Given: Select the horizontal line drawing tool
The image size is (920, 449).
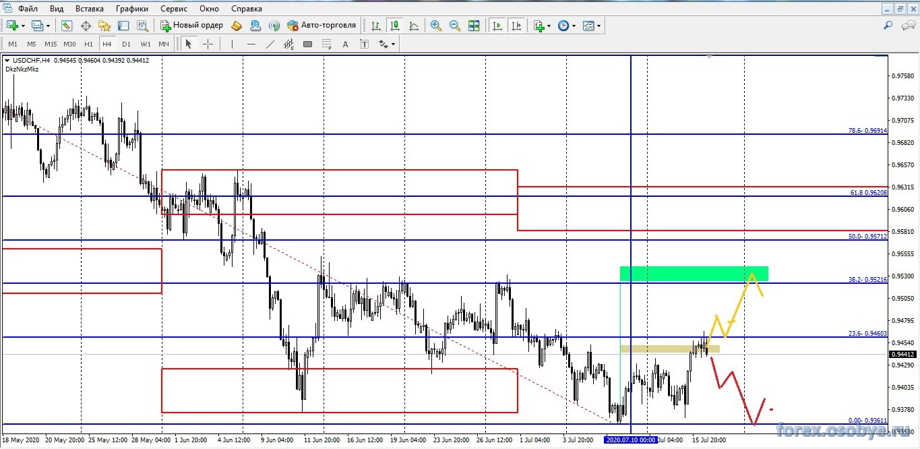Looking at the screenshot, I should [x=251, y=44].
